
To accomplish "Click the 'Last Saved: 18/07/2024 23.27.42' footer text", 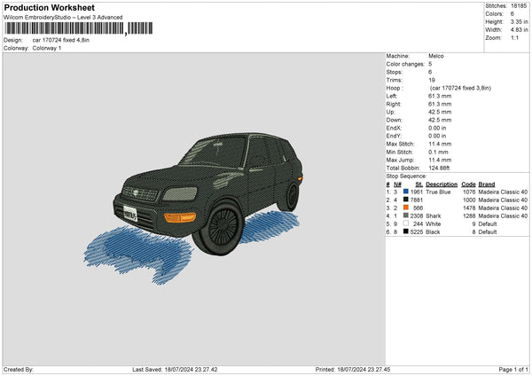I will (175, 370).
